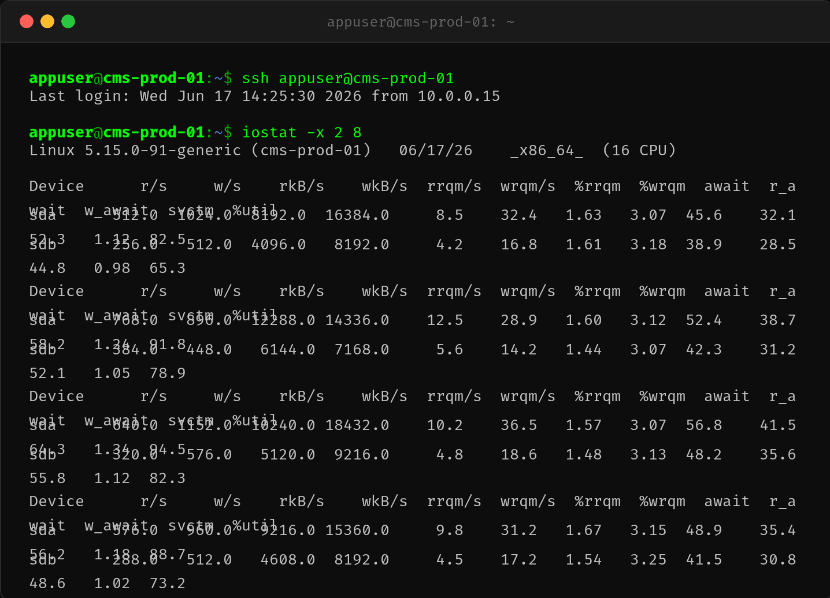Click the rkB/s value 6144.0
This screenshot has width=830, height=598.
pos(288,349)
